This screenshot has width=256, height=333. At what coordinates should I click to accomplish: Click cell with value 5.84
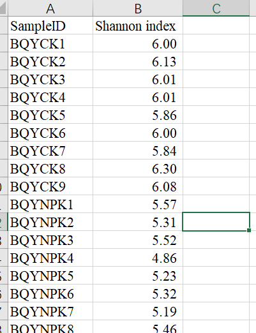point(138,151)
